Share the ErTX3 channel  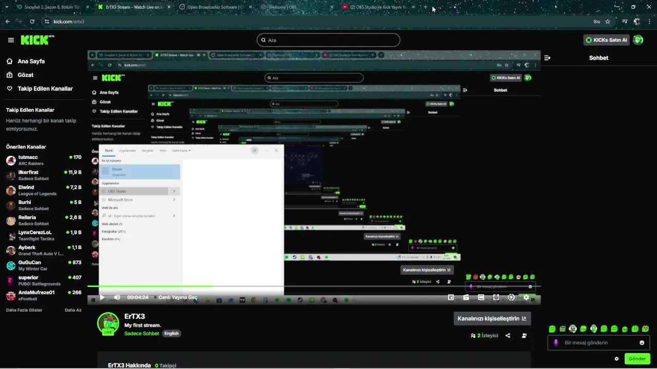coord(508,336)
